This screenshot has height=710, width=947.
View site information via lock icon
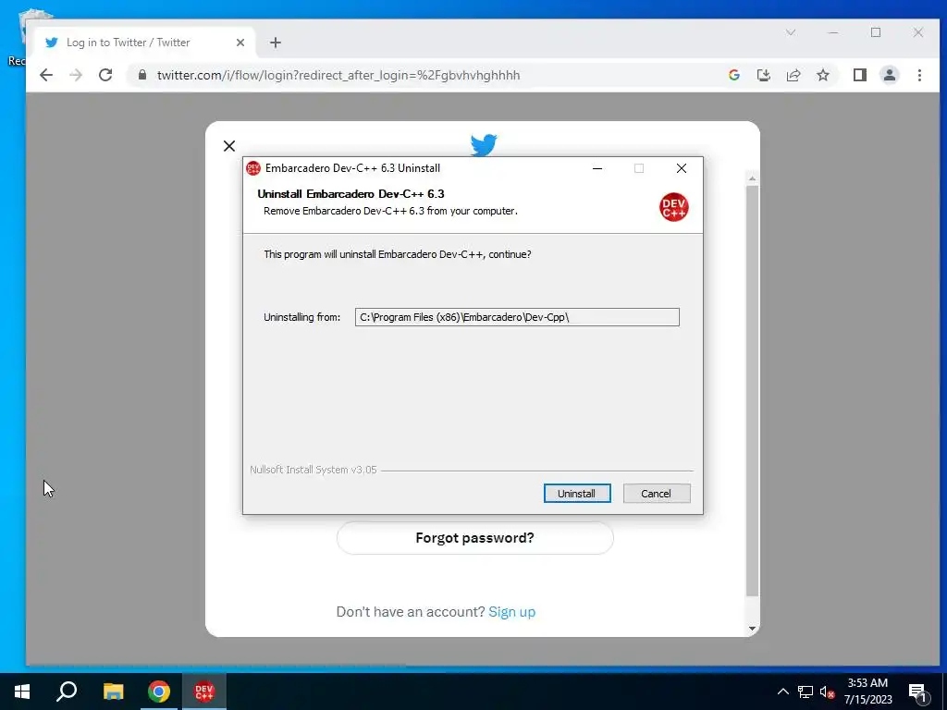pos(141,75)
